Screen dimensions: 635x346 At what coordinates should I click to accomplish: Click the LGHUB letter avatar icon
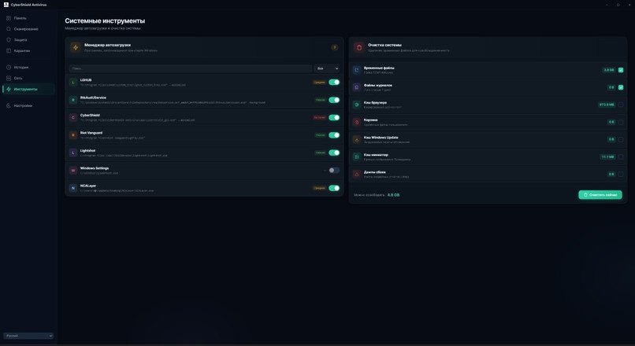73,83
